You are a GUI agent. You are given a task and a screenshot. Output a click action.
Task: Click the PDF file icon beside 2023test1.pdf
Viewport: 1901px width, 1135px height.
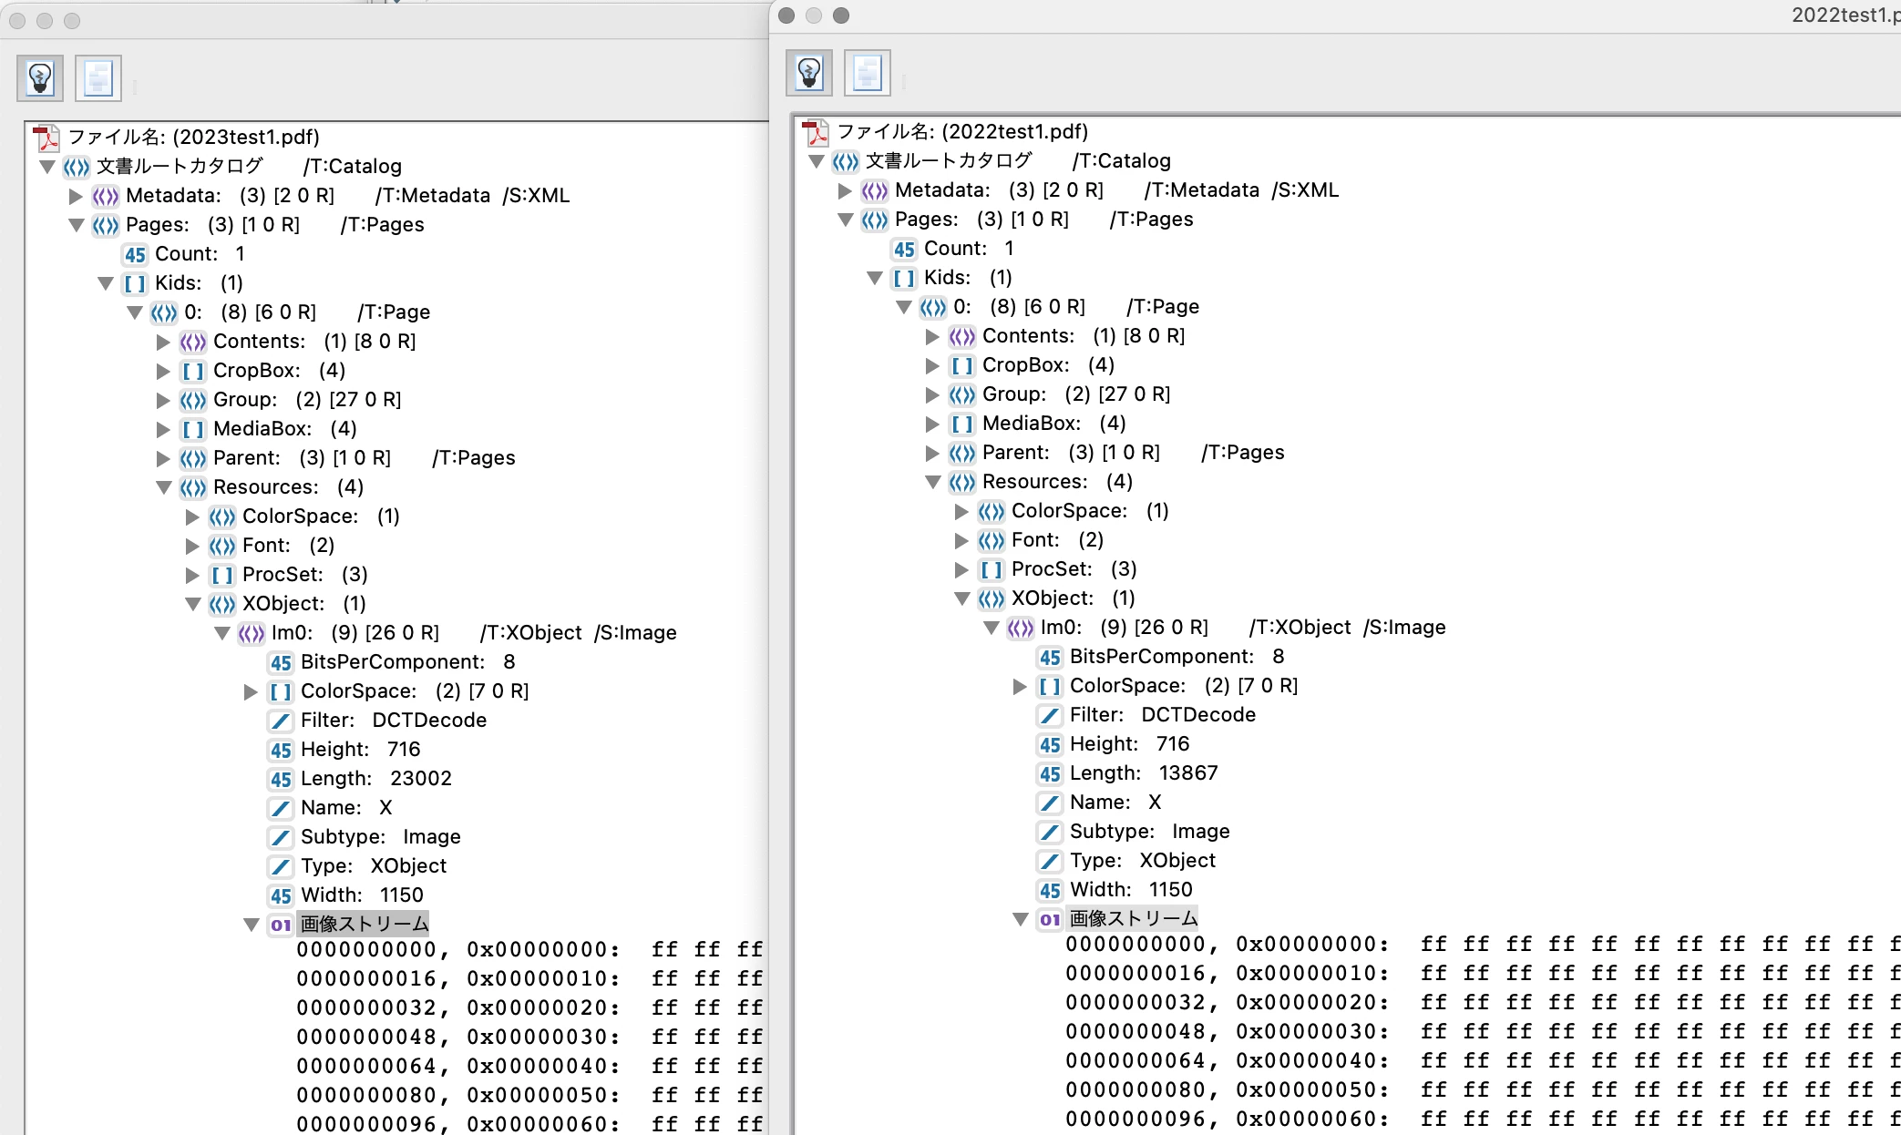click(x=46, y=138)
